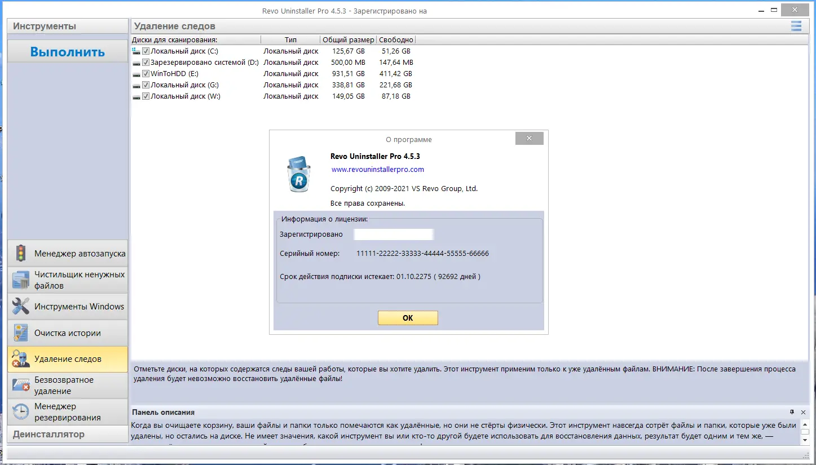The width and height of the screenshot is (816, 465).
Task: Click the drive icon for Локальный диск (W:)
Action: [x=136, y=96]
